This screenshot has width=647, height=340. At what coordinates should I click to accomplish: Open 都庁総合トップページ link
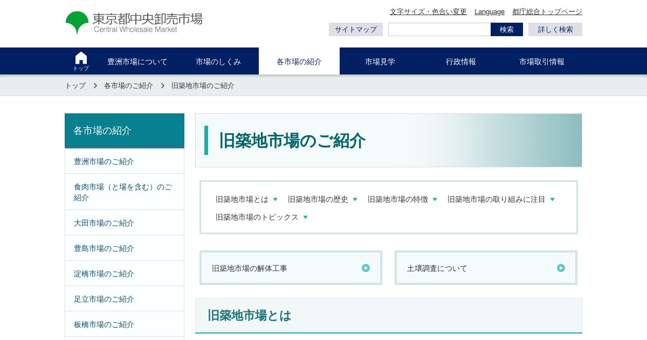547,11
